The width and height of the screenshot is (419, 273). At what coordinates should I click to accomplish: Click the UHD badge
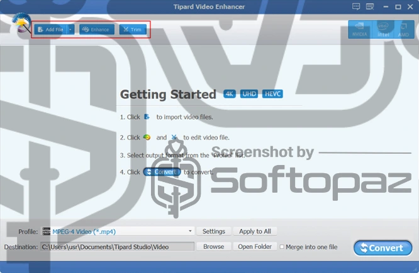[x=249, y=94]
